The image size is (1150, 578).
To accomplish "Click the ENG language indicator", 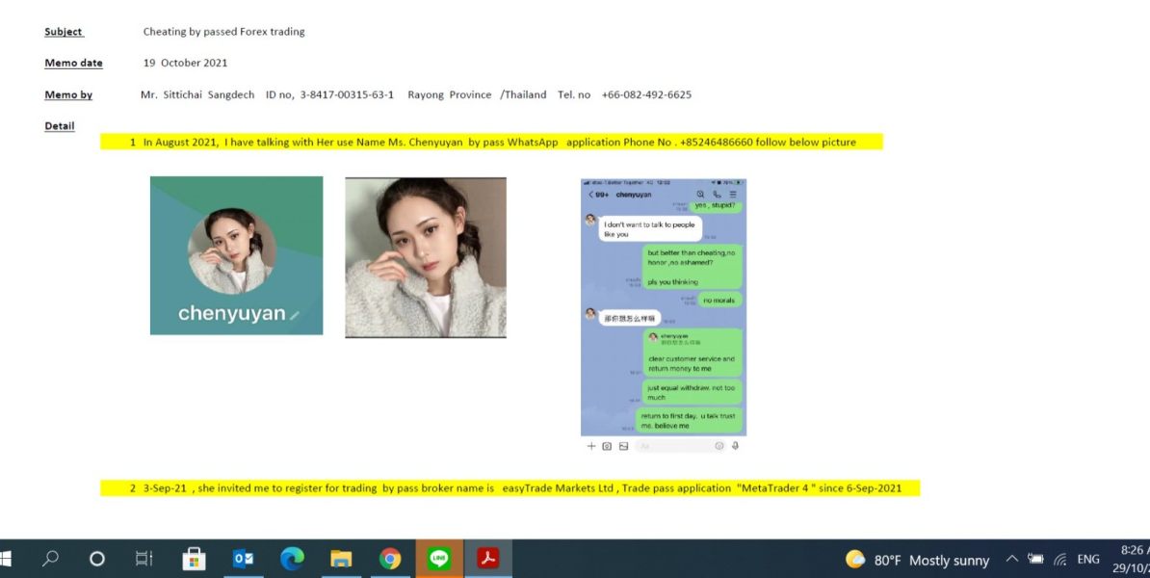I will click(1087, 560).
